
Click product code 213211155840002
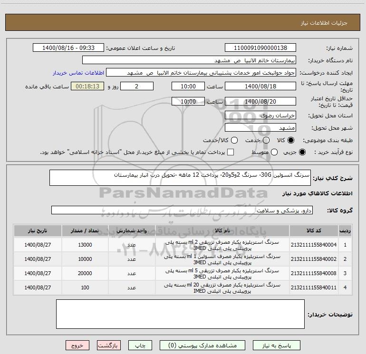click(314, 259)
